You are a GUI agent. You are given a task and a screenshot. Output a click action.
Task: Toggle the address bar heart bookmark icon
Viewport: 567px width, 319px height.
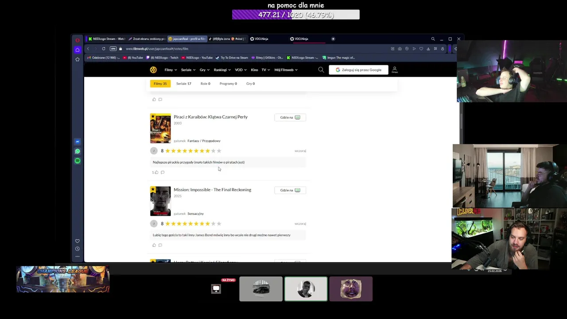pos(421,49)
